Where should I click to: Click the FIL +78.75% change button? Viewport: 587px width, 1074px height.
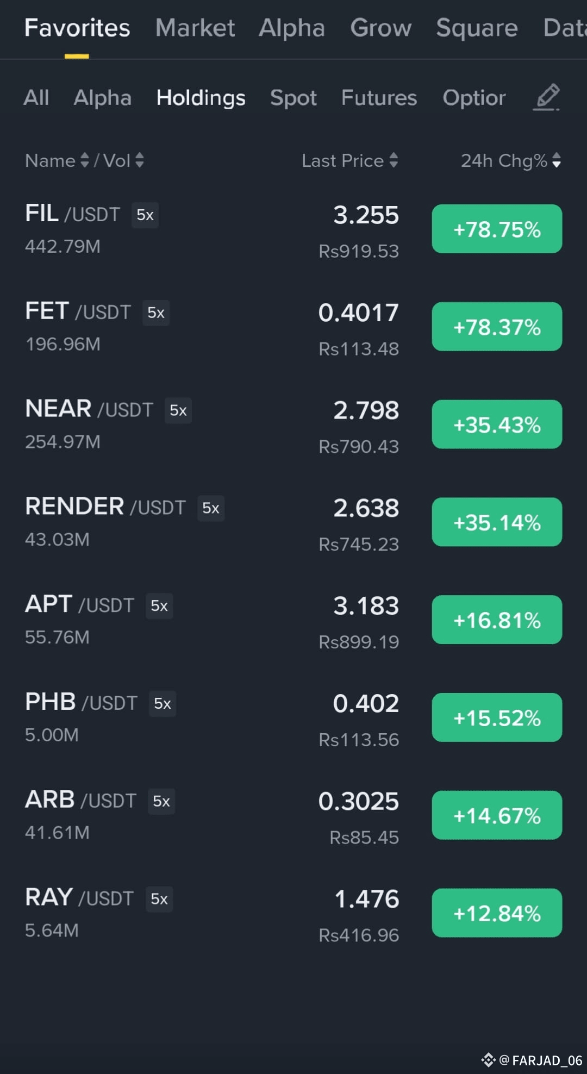coord(497,229)
